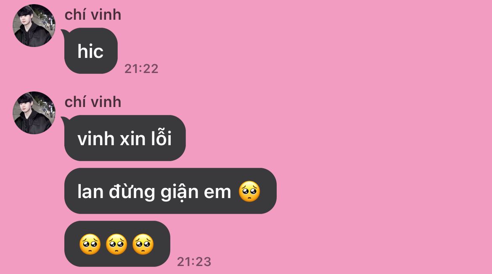
Task: Click sender name "chí vinh" above "hic"
Action: tap(93, 15)
